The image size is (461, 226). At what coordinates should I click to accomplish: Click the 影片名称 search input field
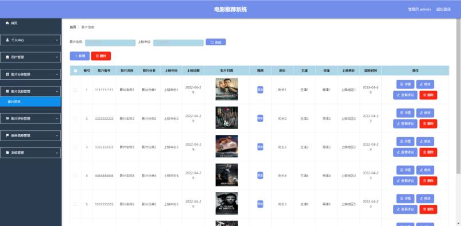pyautogui.click(x=110, y=43)
